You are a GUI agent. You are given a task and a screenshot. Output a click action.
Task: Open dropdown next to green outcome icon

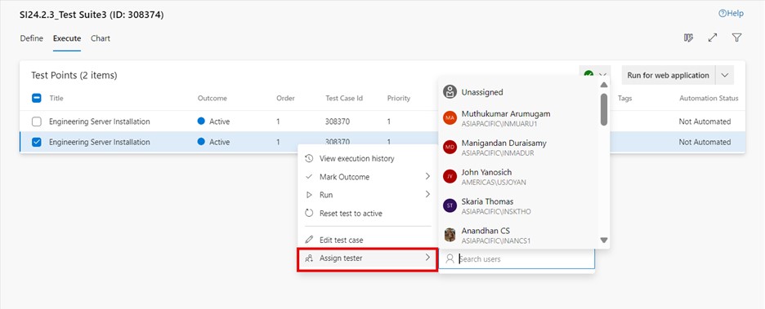click(x=602, y=75)
